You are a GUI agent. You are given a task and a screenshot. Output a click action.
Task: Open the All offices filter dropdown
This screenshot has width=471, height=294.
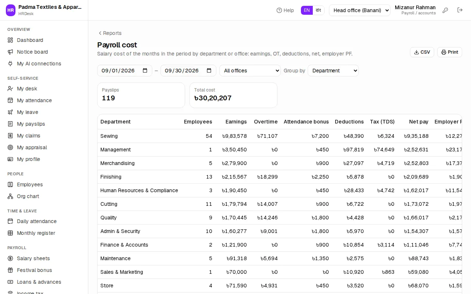point(250,71)
